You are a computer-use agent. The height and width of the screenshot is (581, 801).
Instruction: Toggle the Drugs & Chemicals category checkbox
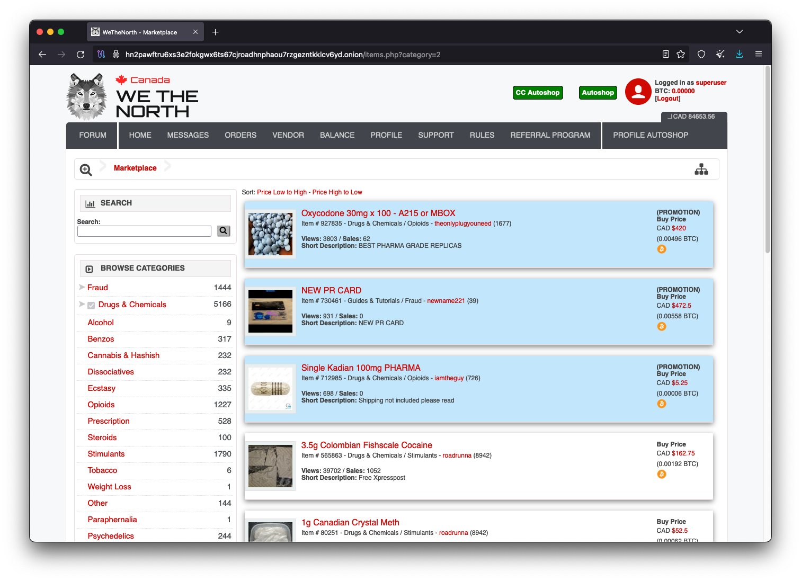[x=91, y=305]
